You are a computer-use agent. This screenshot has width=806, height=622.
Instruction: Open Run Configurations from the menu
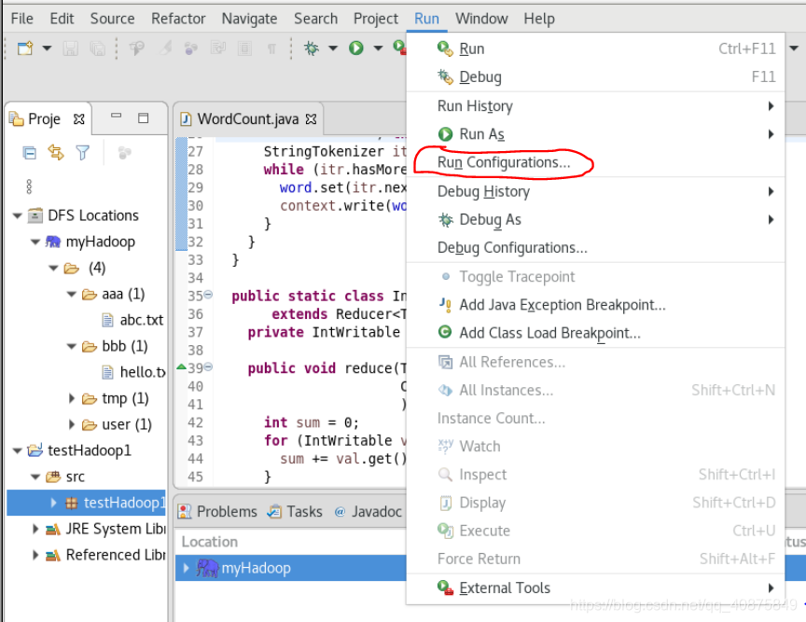504,161
